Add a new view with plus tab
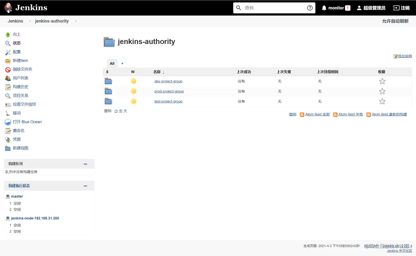416x256 pixels. coord(122,63)
